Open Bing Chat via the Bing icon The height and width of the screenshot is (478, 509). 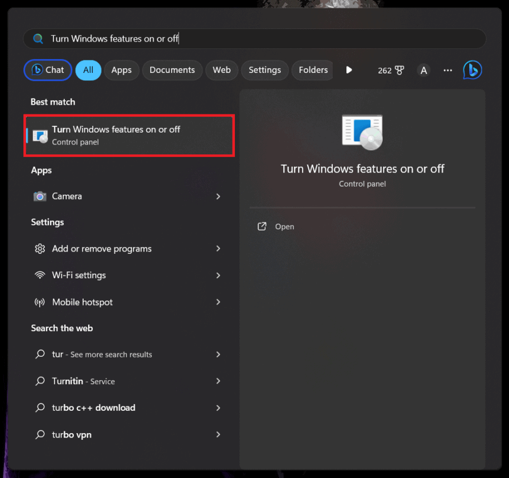point(473,70)
